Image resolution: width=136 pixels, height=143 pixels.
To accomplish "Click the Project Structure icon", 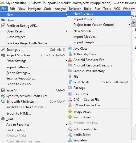I will coord(3,55).
